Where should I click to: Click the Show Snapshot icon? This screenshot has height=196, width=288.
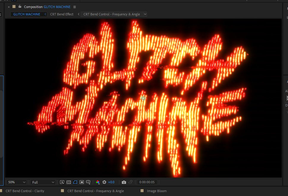131,182
